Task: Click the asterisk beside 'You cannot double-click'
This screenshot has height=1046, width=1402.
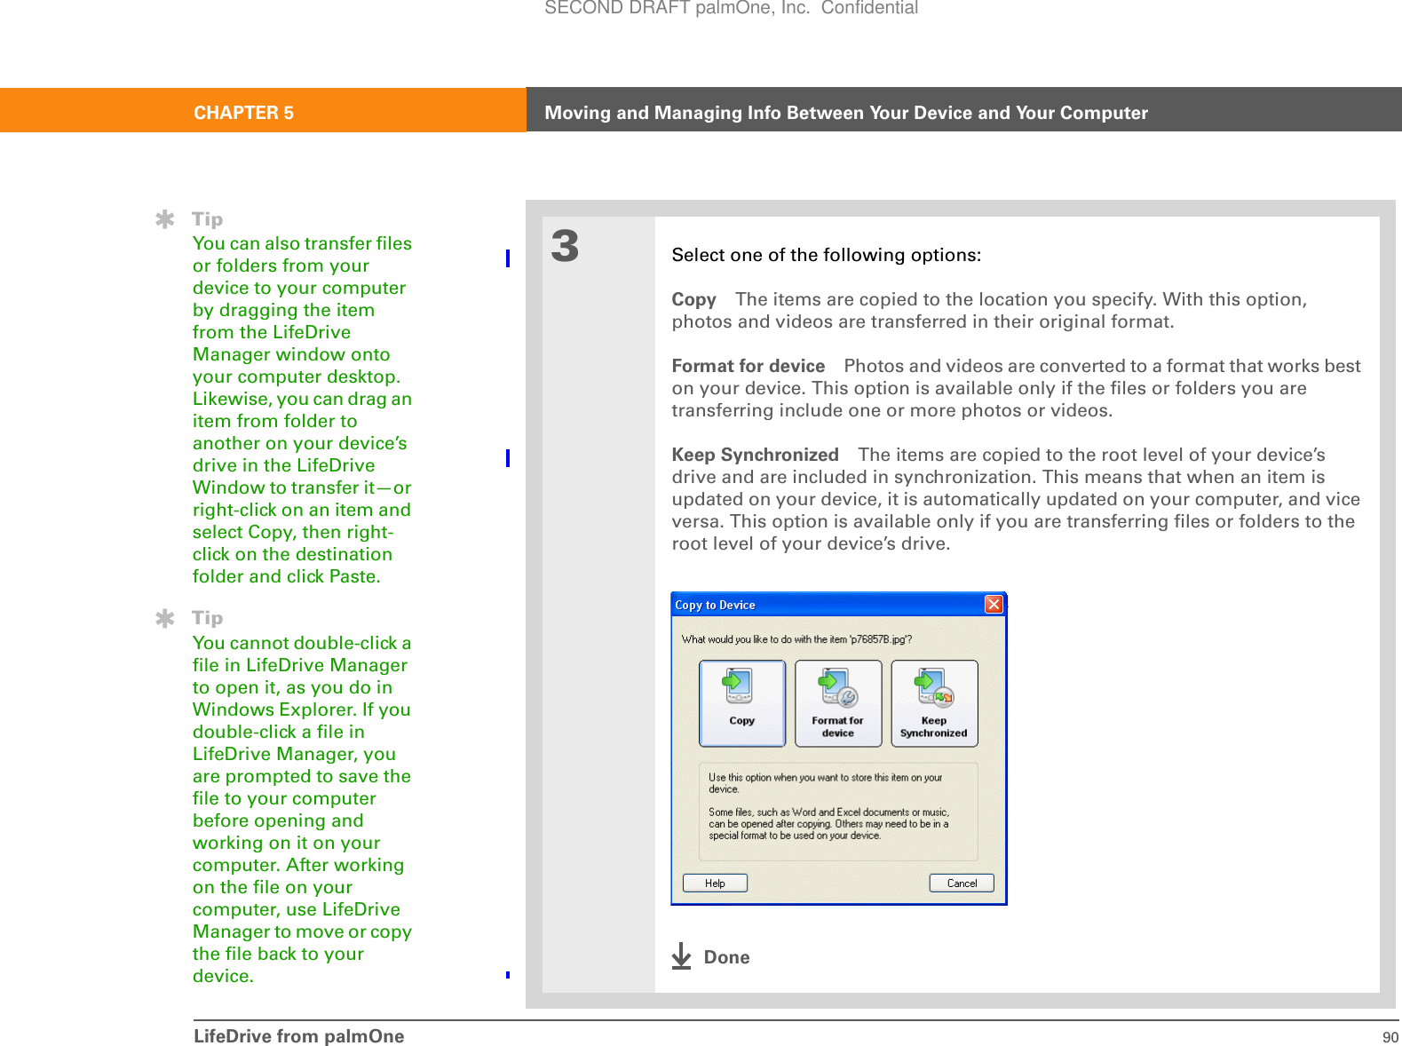Action: click(x=165, y=618)
